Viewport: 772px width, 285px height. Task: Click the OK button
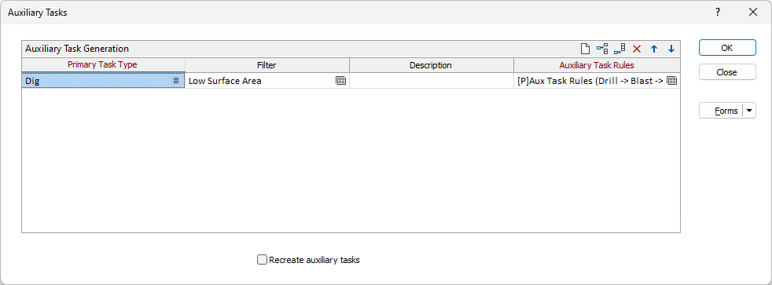tap(727, 48)
